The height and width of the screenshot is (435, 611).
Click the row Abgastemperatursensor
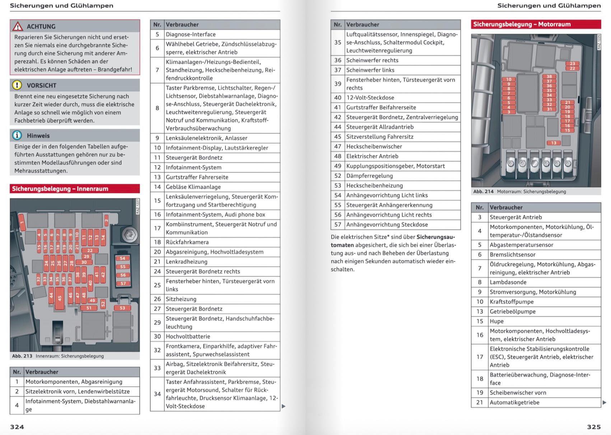tap(536, 245)
